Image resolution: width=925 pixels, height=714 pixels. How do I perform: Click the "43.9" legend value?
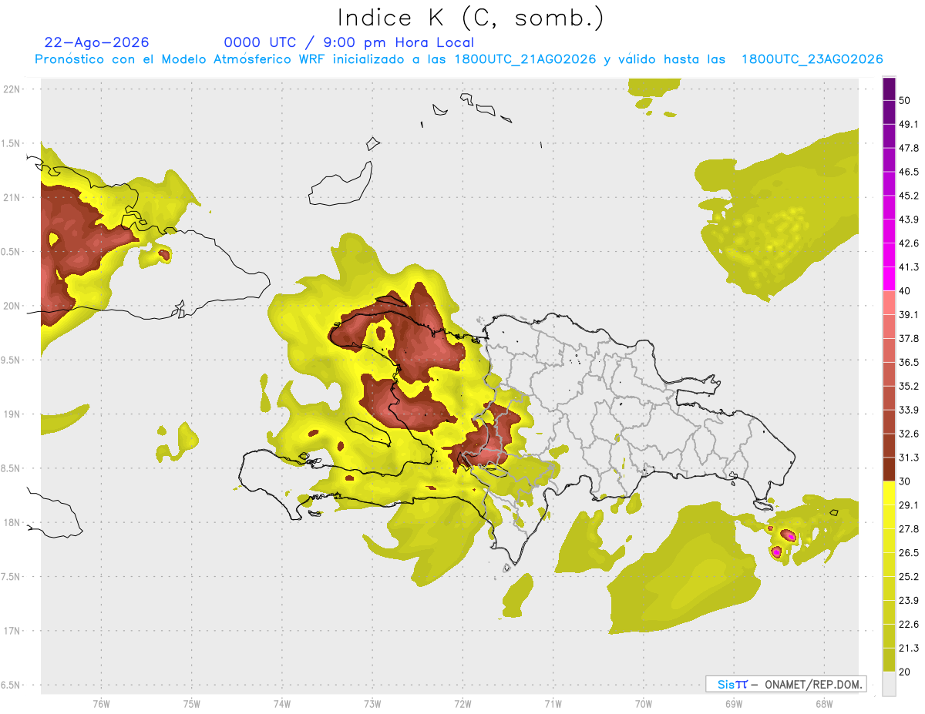pos(910,220)
